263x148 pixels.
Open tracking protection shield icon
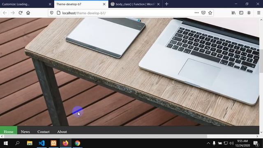pyautogui.click(x=52, y=13)
